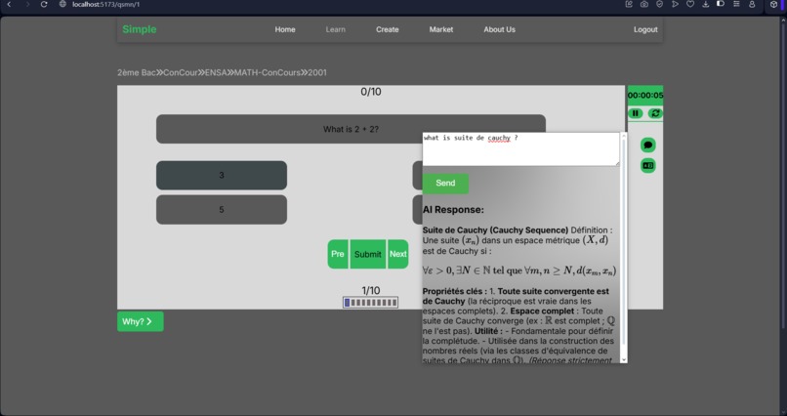The width and height of the screenshot is (787, 416).
Task: Click the Logout link
Action: pyautogui.click(x=645, y=29)
